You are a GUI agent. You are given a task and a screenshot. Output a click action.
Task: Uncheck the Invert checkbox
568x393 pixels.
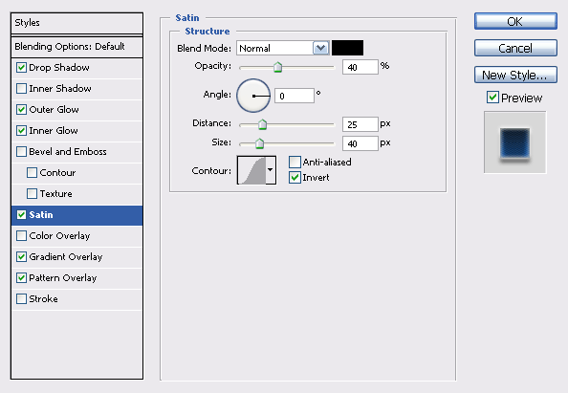coord(295,178)
